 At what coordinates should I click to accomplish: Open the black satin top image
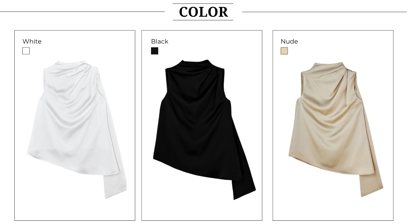[x=204, y=129]
